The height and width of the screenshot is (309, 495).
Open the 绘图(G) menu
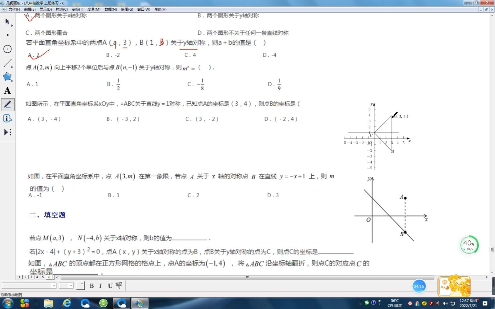(x=127, y=9)
